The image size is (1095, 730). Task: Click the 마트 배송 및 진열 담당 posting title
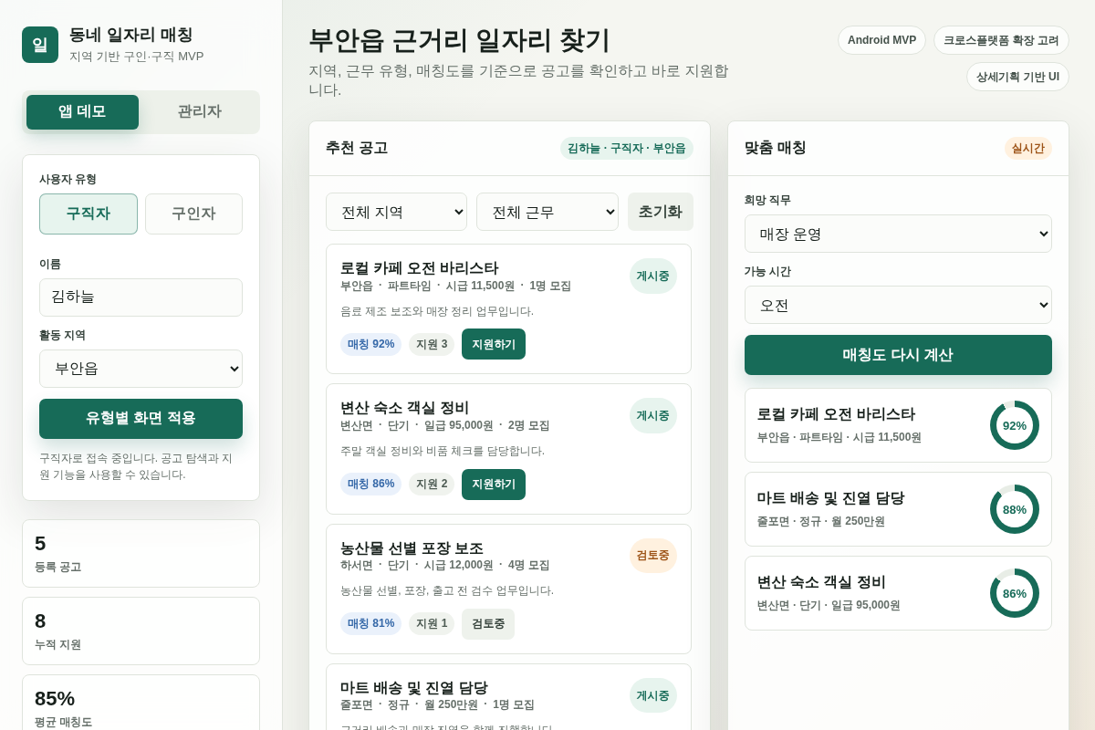414,688
